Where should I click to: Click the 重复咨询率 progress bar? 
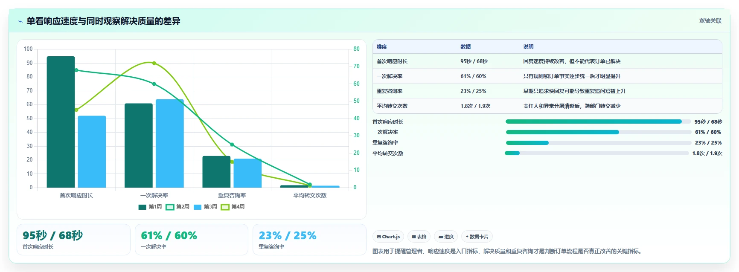598,143
